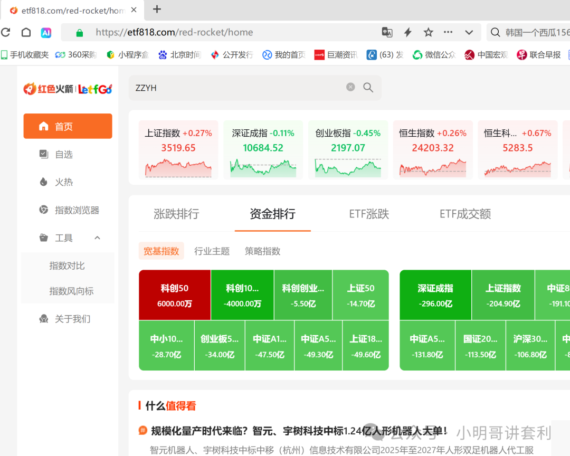This screenshot has height=456, width=570.
Task: Select the 宽基指数 filter option
Action: 161,251
